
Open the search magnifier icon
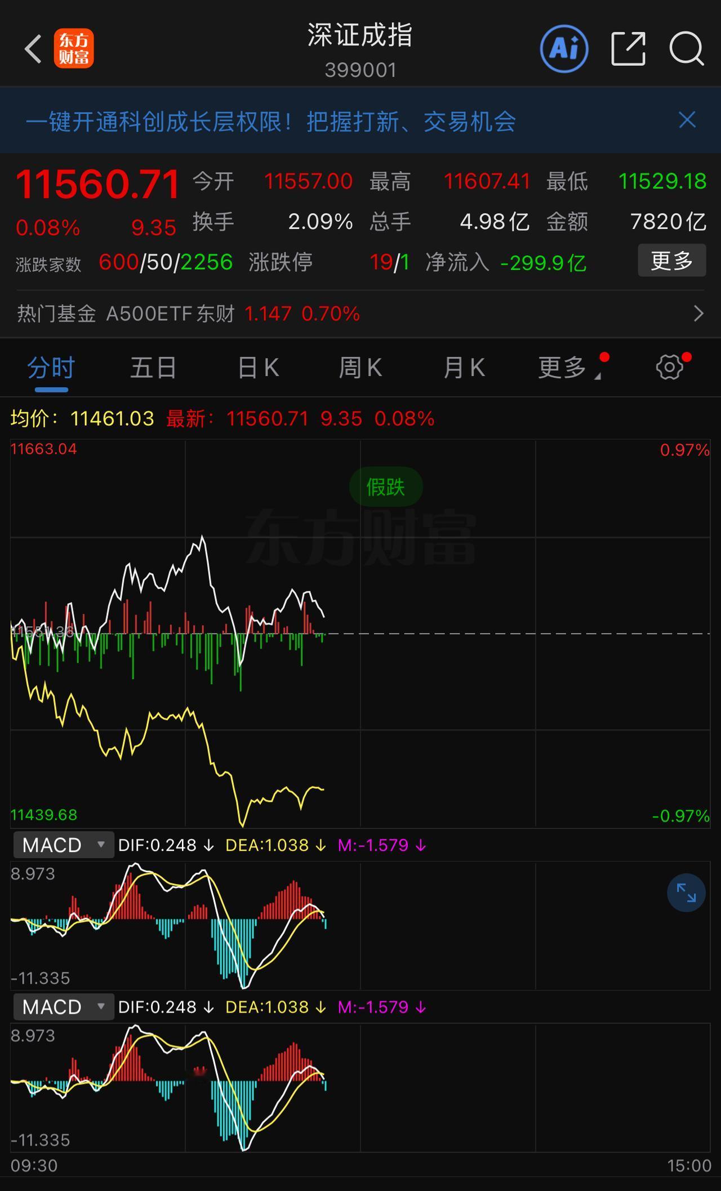(687, 49)
